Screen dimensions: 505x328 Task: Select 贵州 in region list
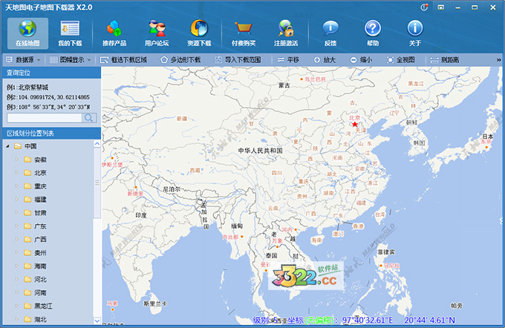point(40,253)
